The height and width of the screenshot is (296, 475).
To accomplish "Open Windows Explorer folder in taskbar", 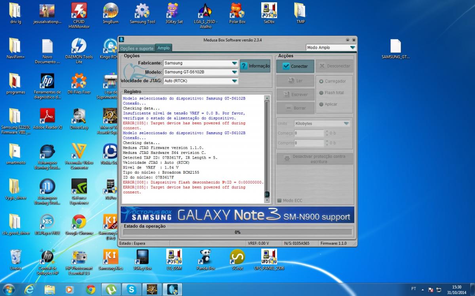I will (x=50, y=289).
